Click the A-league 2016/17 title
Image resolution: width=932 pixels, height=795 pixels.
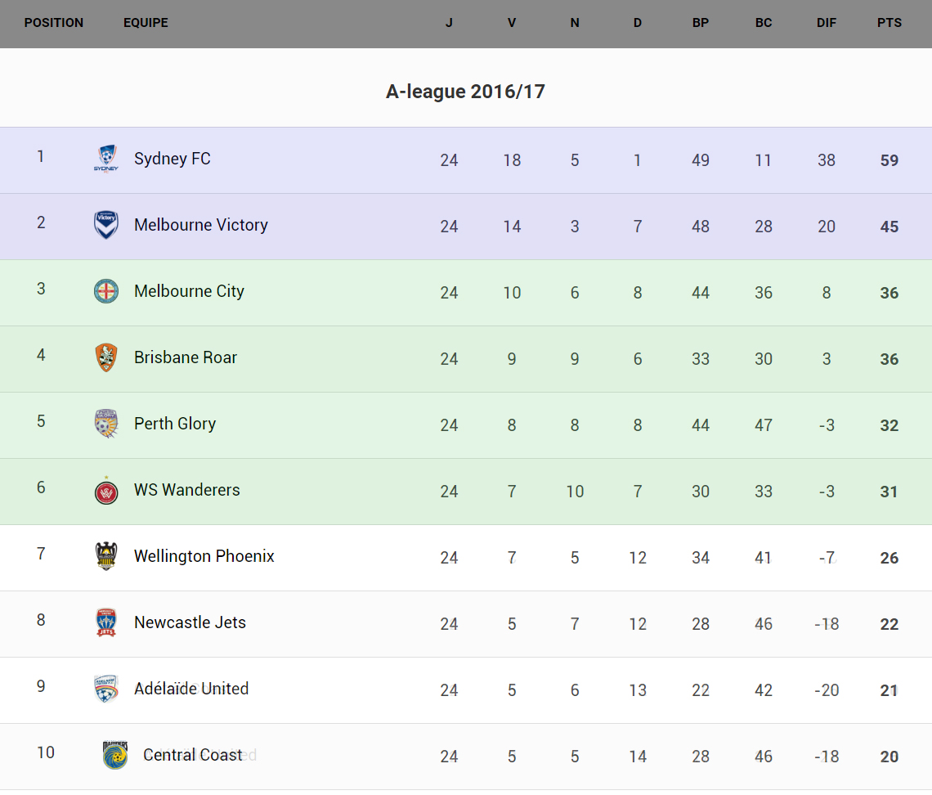pyautogui.click(x=465, y=92)
